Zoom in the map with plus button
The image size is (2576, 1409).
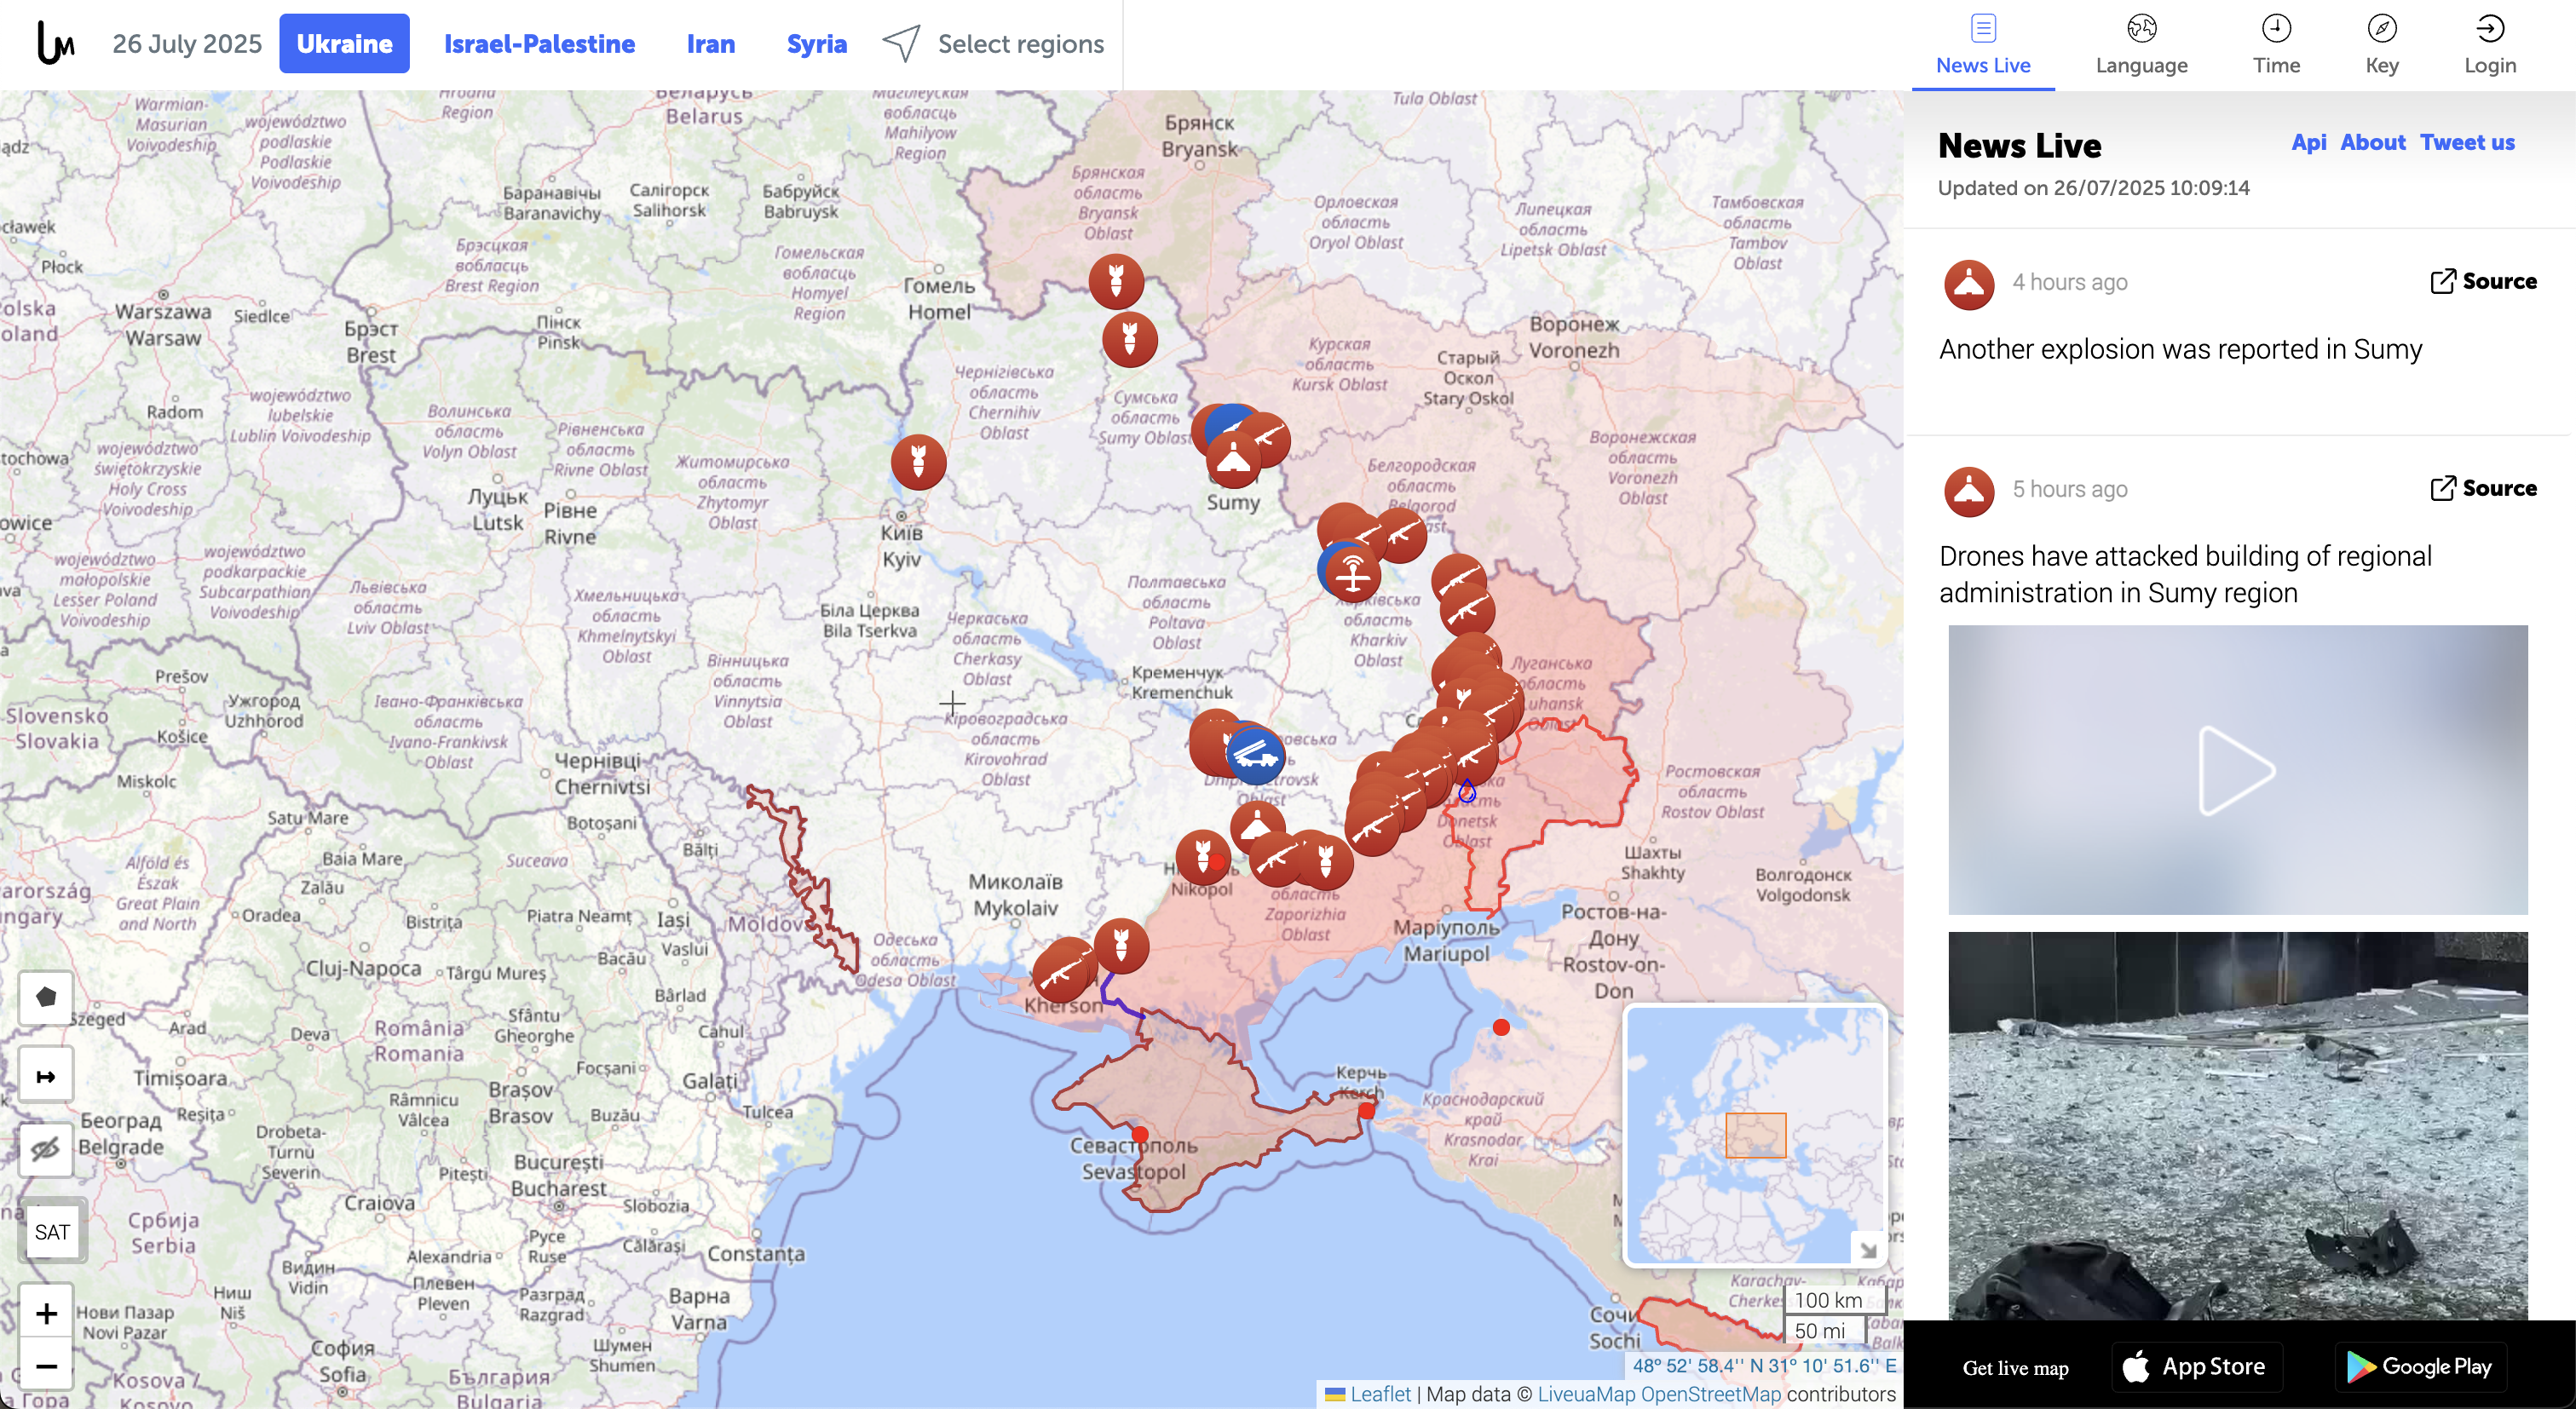click(x=46, y=1312)
